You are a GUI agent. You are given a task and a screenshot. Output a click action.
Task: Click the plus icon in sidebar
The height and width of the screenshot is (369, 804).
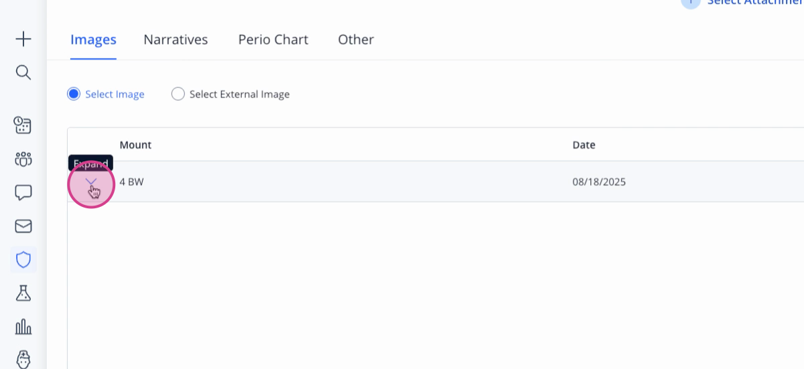point(23,40)
